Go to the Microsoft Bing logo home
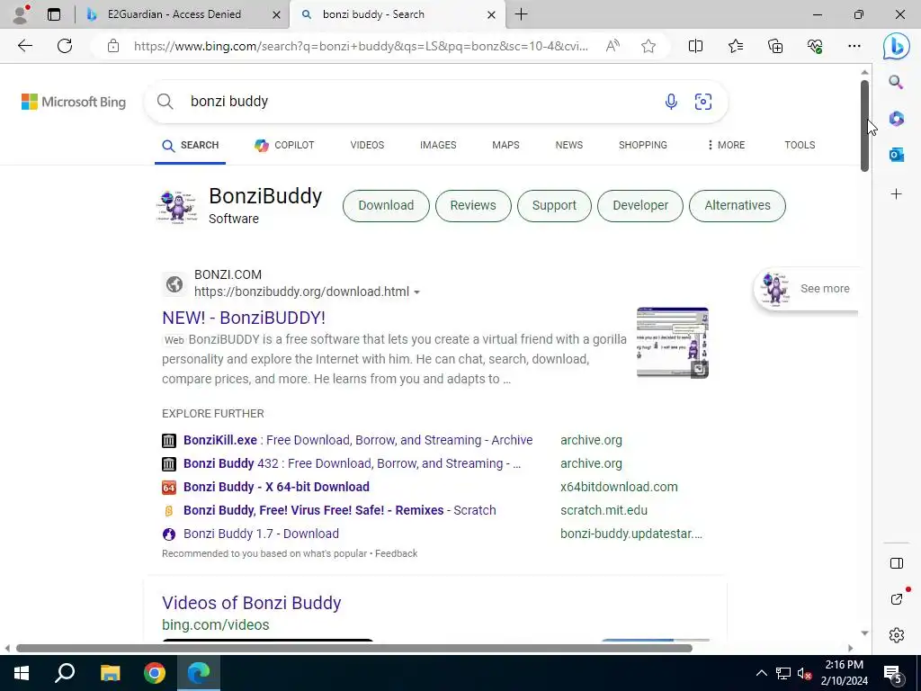Viewport: 921px width, 691px height. pyautogui.click(x=74, y=102)
